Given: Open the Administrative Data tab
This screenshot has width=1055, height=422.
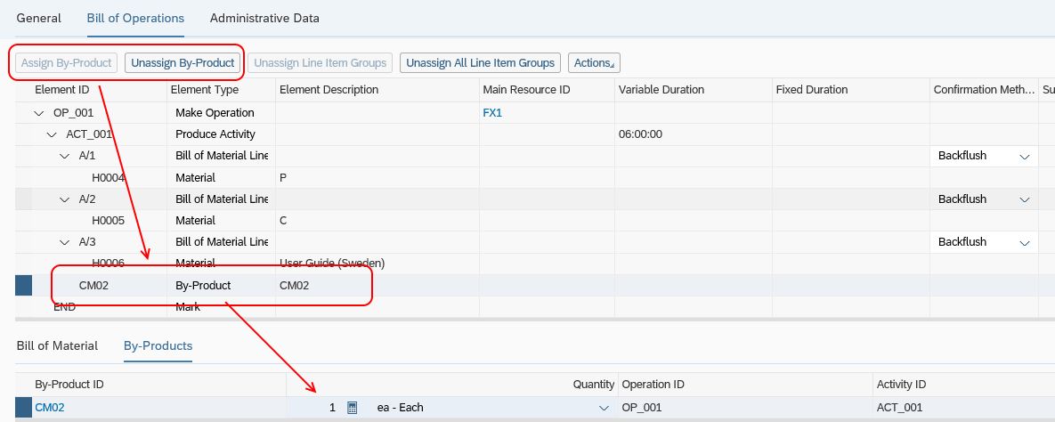Looking at the screenshot, I should coord(264,18).
